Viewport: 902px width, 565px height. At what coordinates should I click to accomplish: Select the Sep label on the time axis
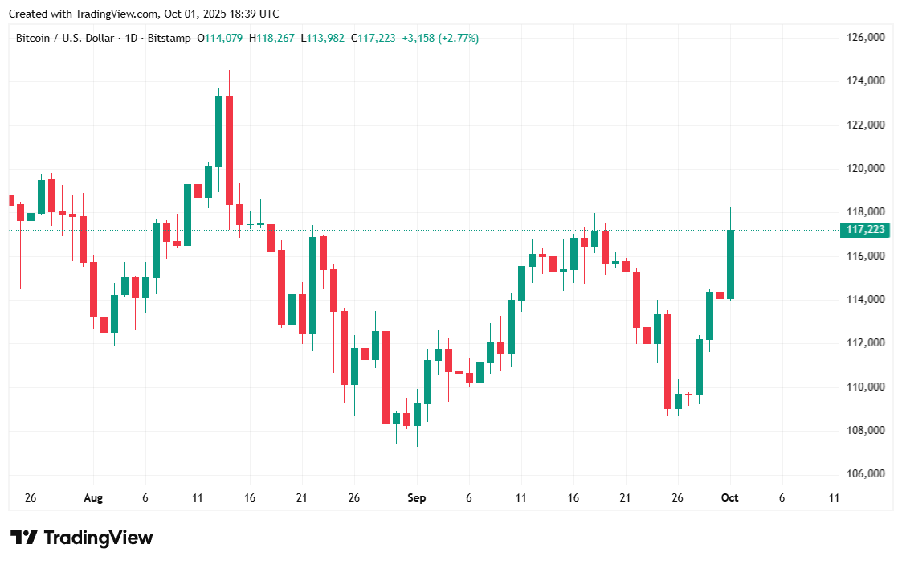[416, 498]
